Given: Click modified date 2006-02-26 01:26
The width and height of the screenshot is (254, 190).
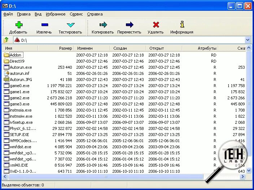Looking at the screenshot, I should point(92,73).
